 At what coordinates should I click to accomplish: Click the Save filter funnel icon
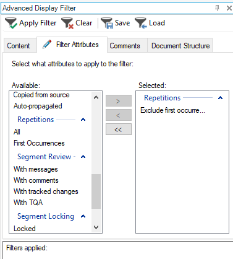pos(107,23)
